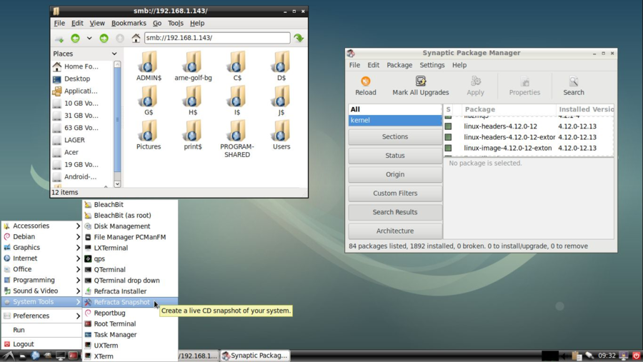Open Settings menu in Synaptic

pyautogui.click(x=432, y=65)
